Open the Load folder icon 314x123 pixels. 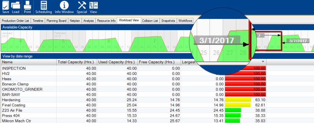point(16,8)
